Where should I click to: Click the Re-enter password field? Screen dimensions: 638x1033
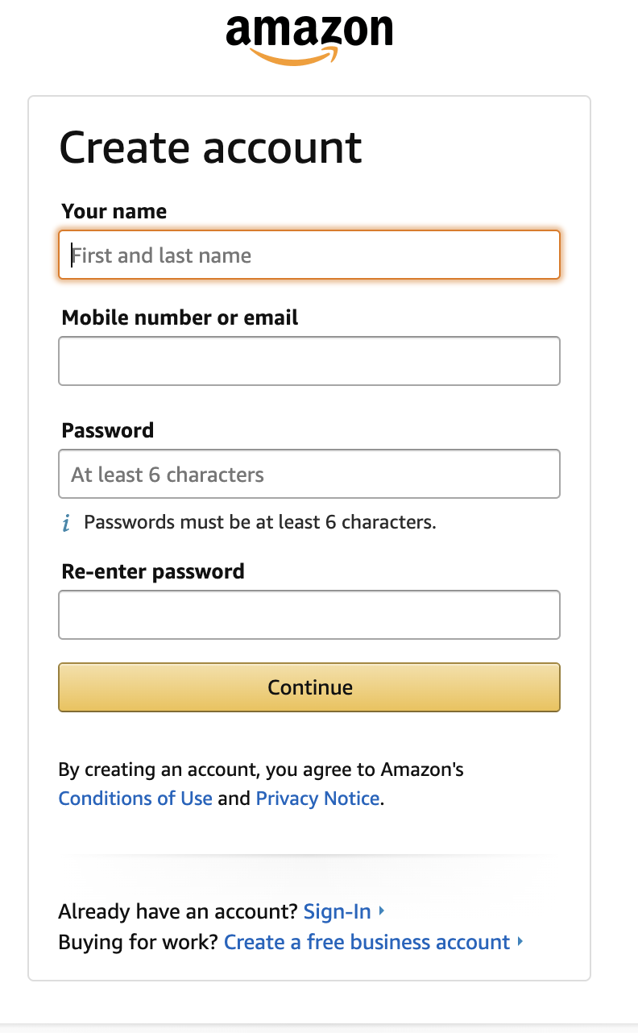tap(309, 615)
